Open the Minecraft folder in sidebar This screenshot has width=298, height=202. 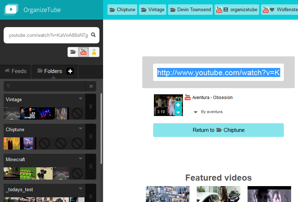pos(15,160)
